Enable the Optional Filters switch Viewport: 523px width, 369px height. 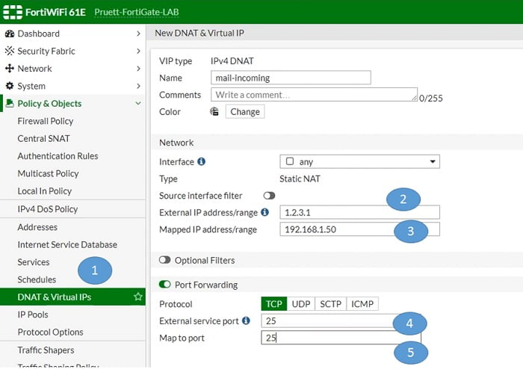coord(165,260)
